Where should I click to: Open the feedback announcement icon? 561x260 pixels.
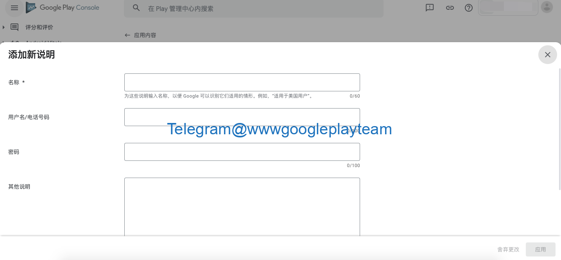click(x=430, y=8)
